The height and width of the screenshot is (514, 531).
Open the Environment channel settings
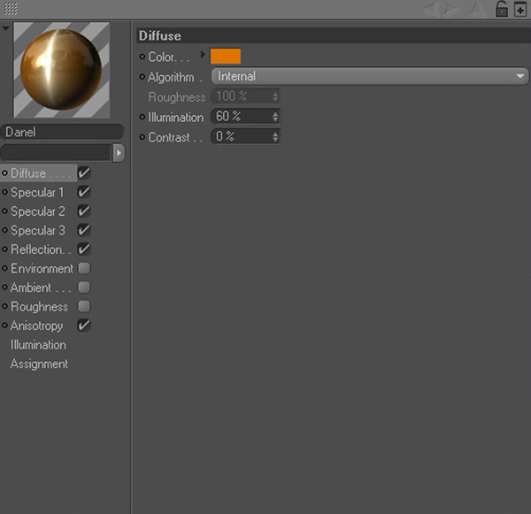coord(42,269)
